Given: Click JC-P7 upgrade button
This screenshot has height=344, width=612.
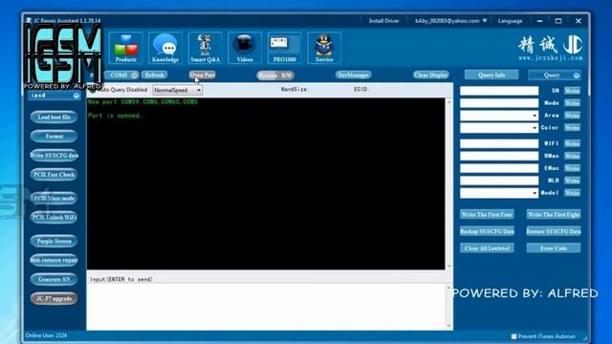Looking at the screenshot, I should [54, 298].
